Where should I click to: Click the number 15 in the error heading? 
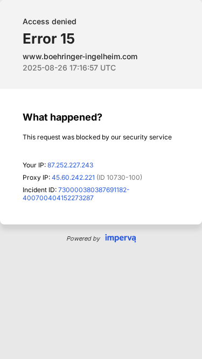point(67,38)
